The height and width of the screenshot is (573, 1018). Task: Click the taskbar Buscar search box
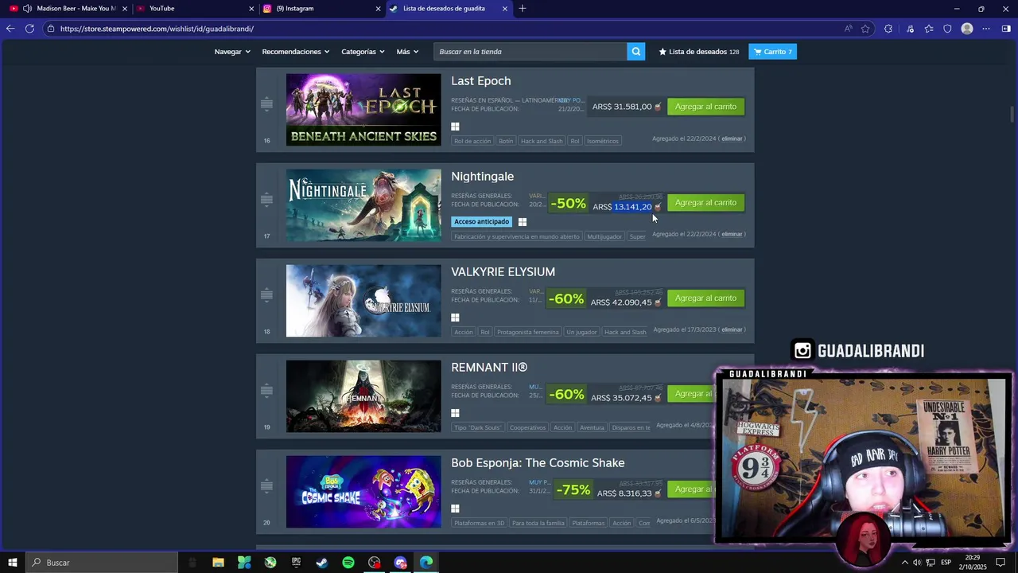(x=102, y=563)
